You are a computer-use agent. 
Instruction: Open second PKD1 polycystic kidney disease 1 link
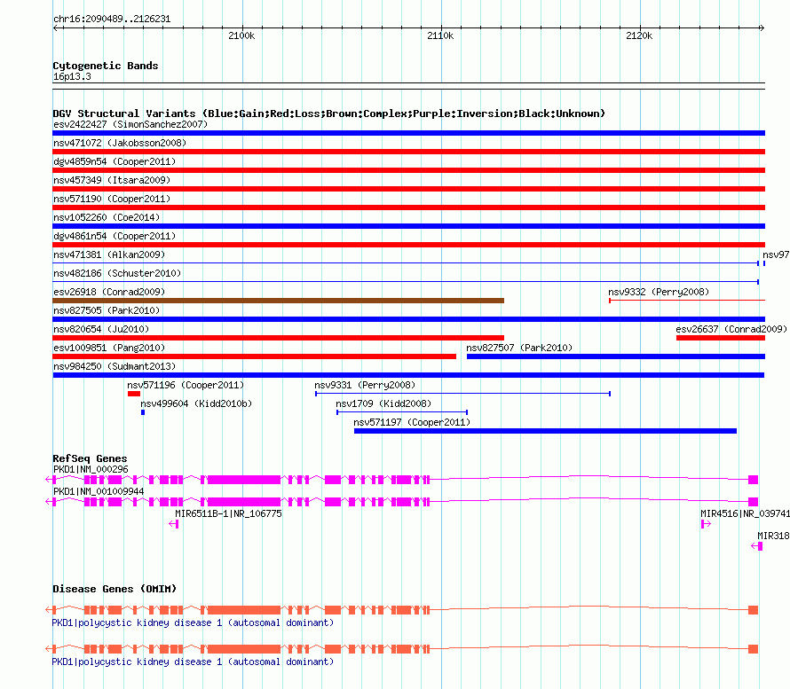pos(193,662)
